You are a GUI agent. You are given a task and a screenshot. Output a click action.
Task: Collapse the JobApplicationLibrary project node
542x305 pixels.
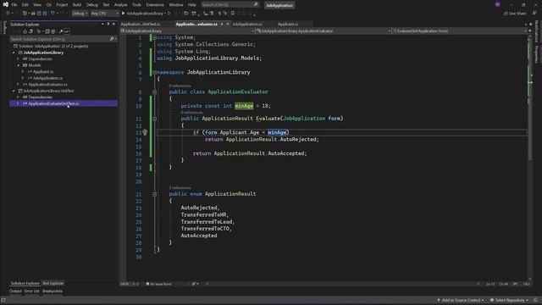click(14, 53)
